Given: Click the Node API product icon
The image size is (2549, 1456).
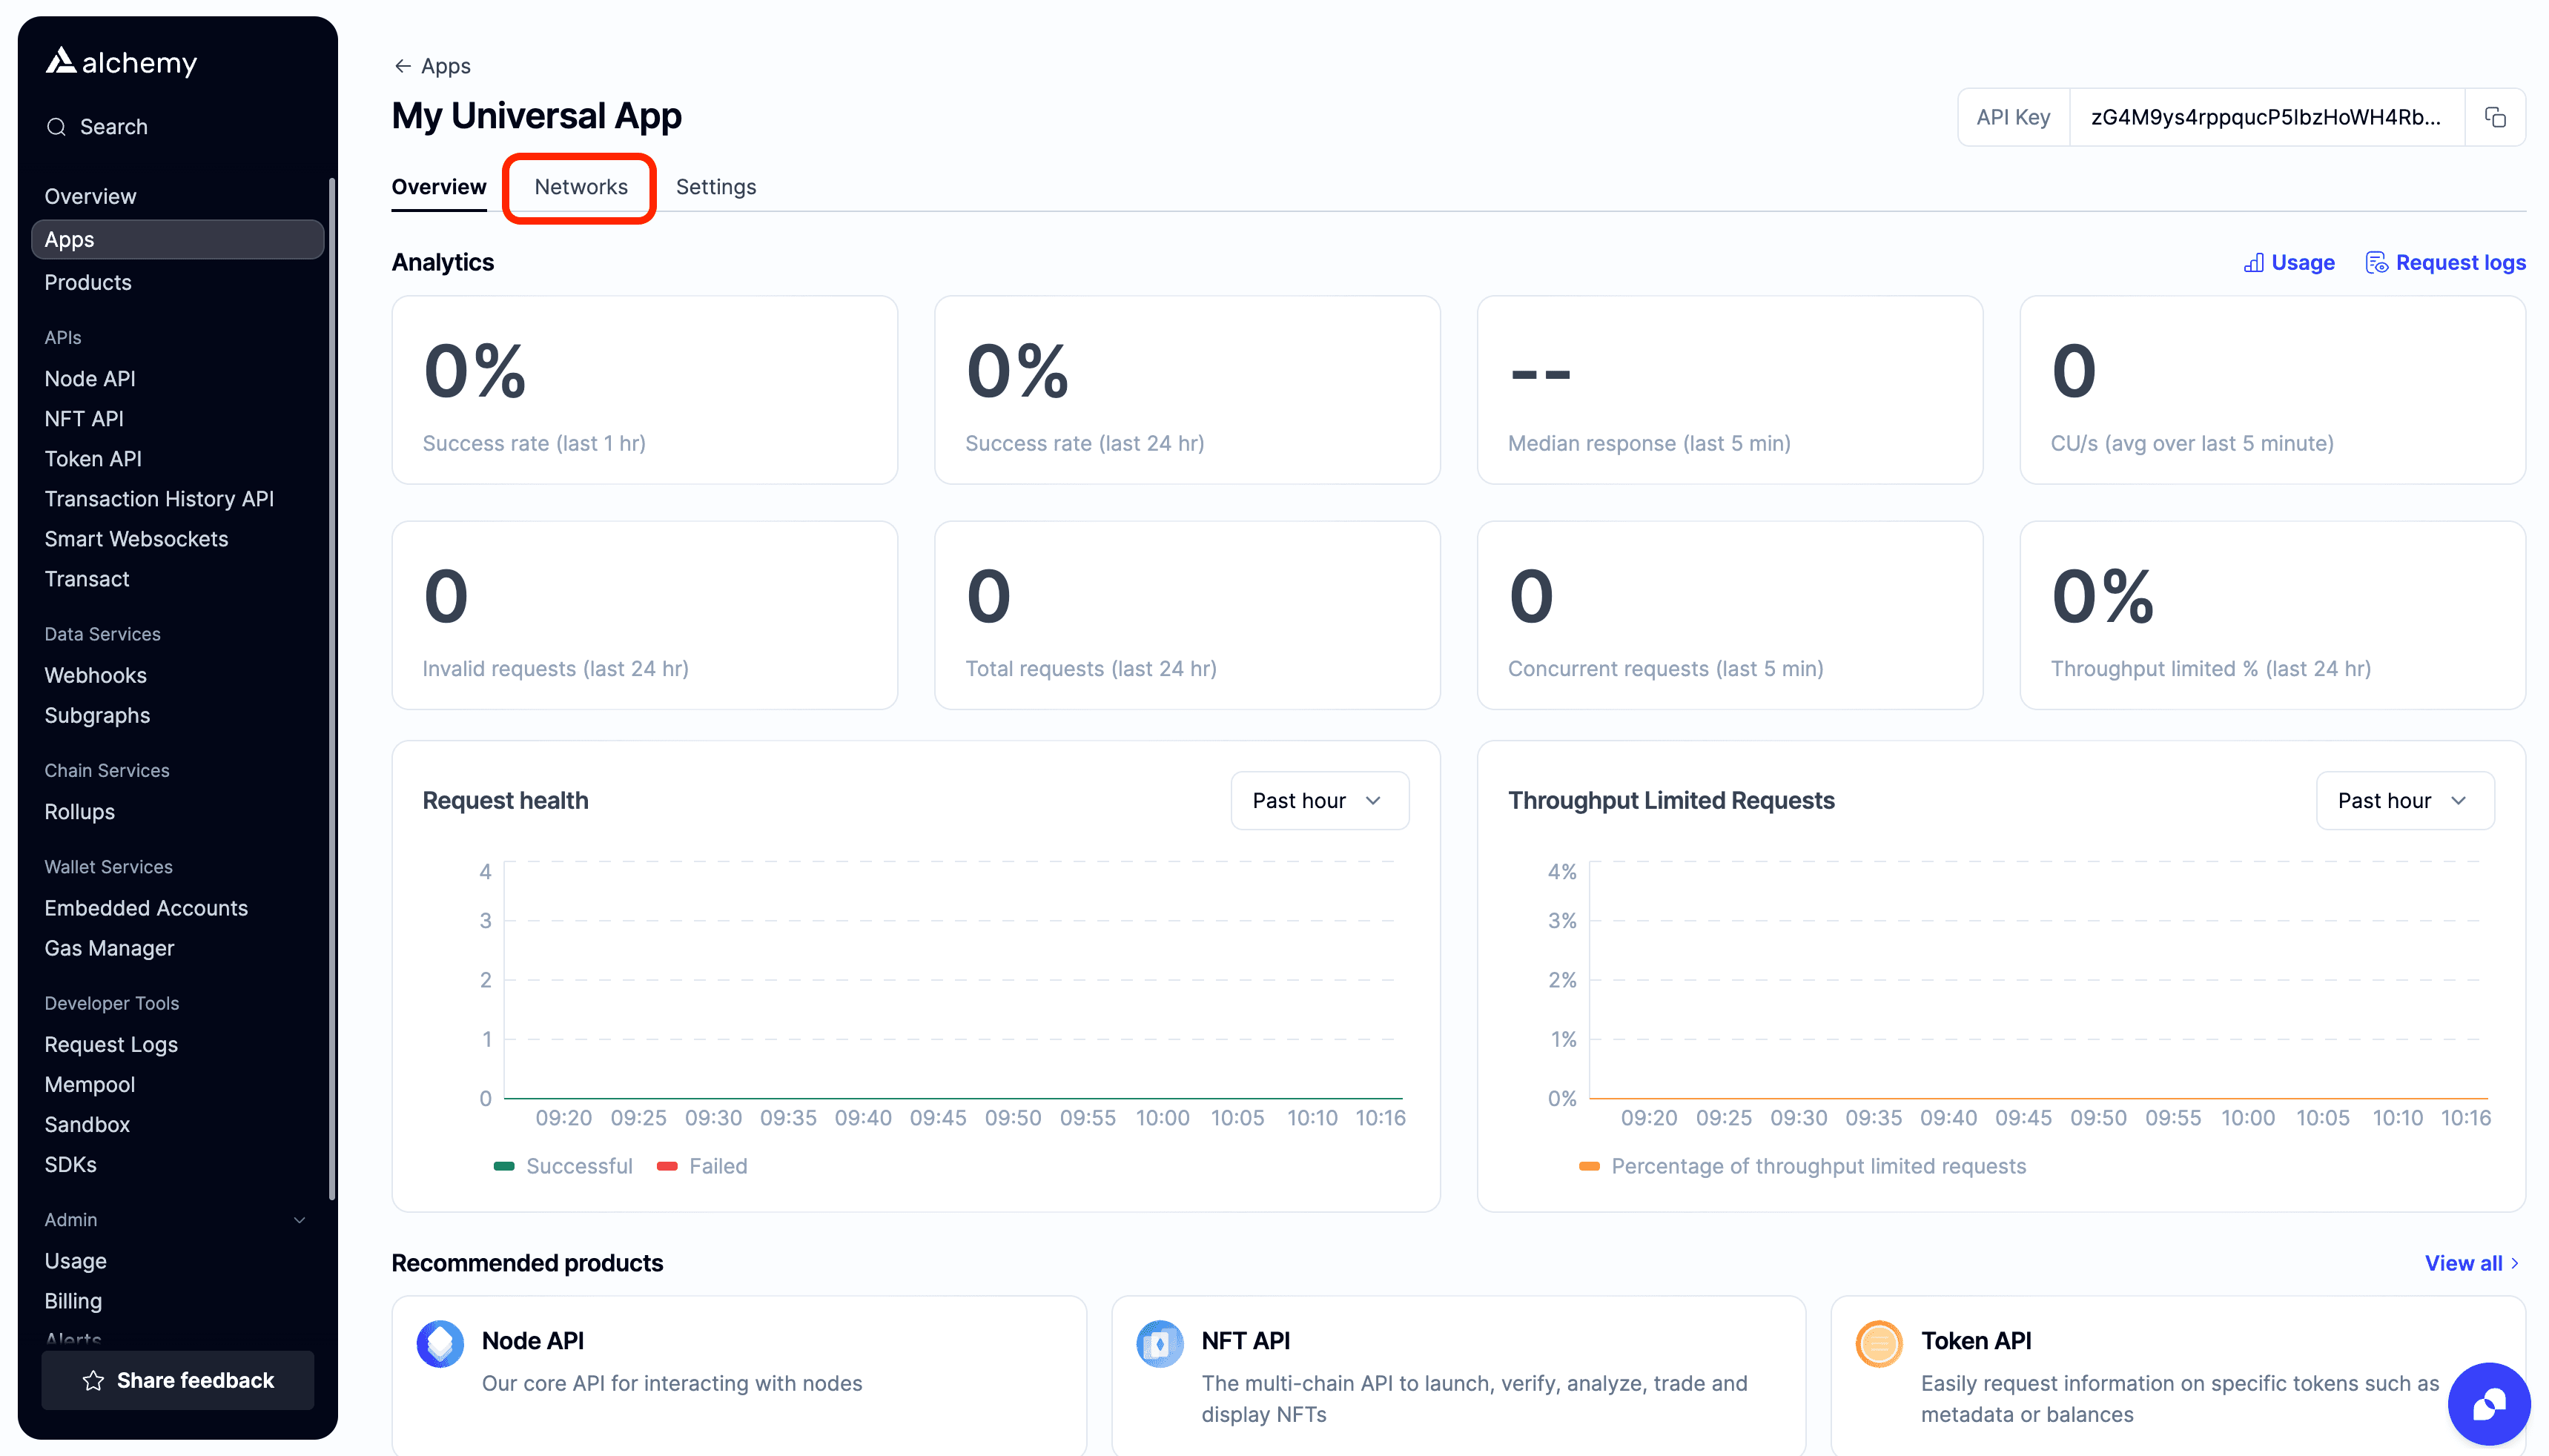Looking at the screenshot, I should coord(440,1343).
